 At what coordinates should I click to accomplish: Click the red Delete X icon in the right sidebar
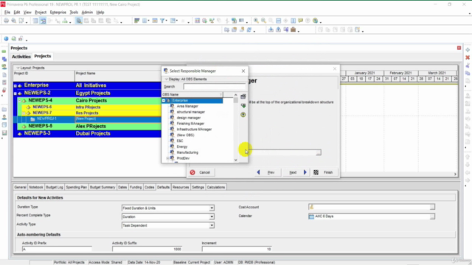pos(468,57)
